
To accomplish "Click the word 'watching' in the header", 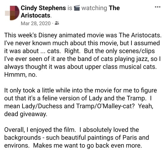I will pos(94,8).
